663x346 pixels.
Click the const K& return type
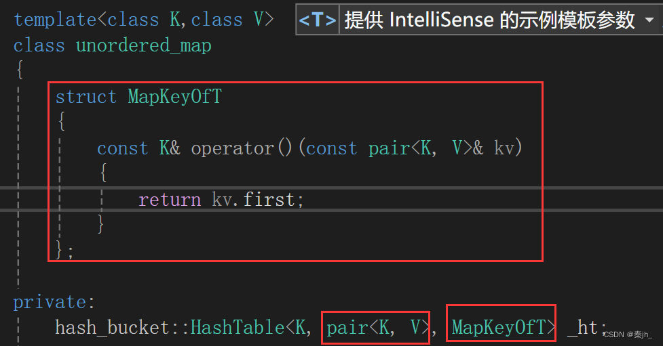[x=138, y=148]
